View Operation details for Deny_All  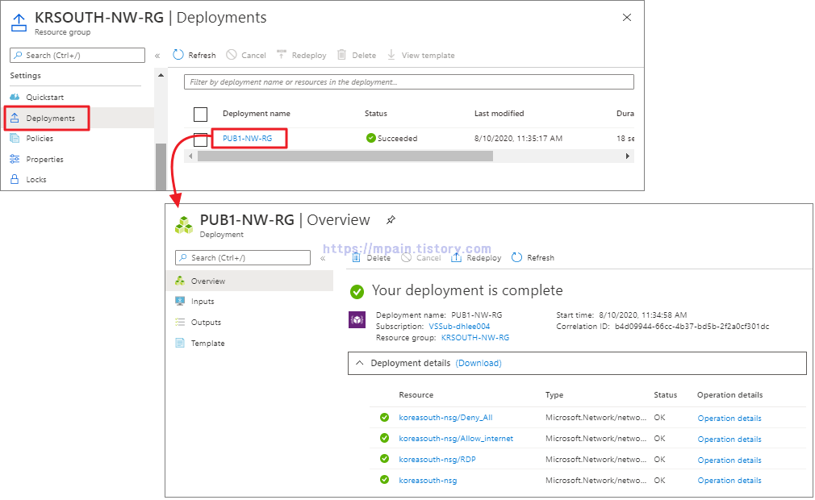tap(729, 418)
